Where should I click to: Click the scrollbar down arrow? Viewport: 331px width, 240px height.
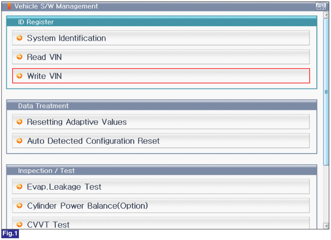pos(326,226)
